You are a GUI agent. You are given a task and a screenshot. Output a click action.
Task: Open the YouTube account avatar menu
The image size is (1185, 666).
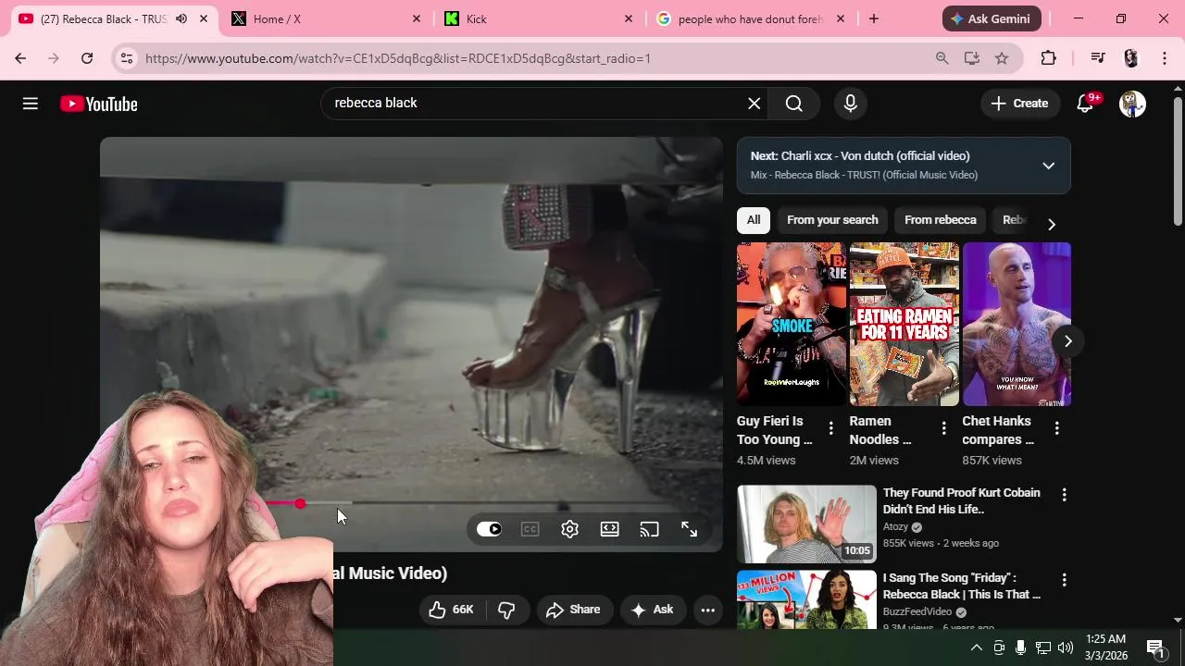pyautogui.click(x=1132, y=104)
